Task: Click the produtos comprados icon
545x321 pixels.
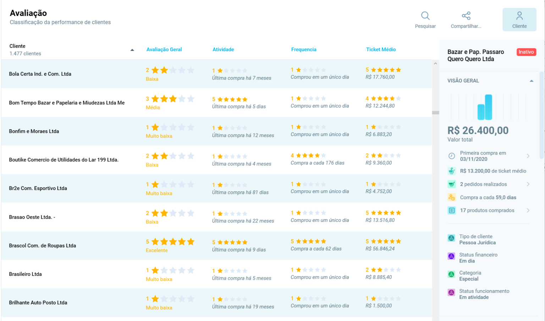Action: point(451,210)
